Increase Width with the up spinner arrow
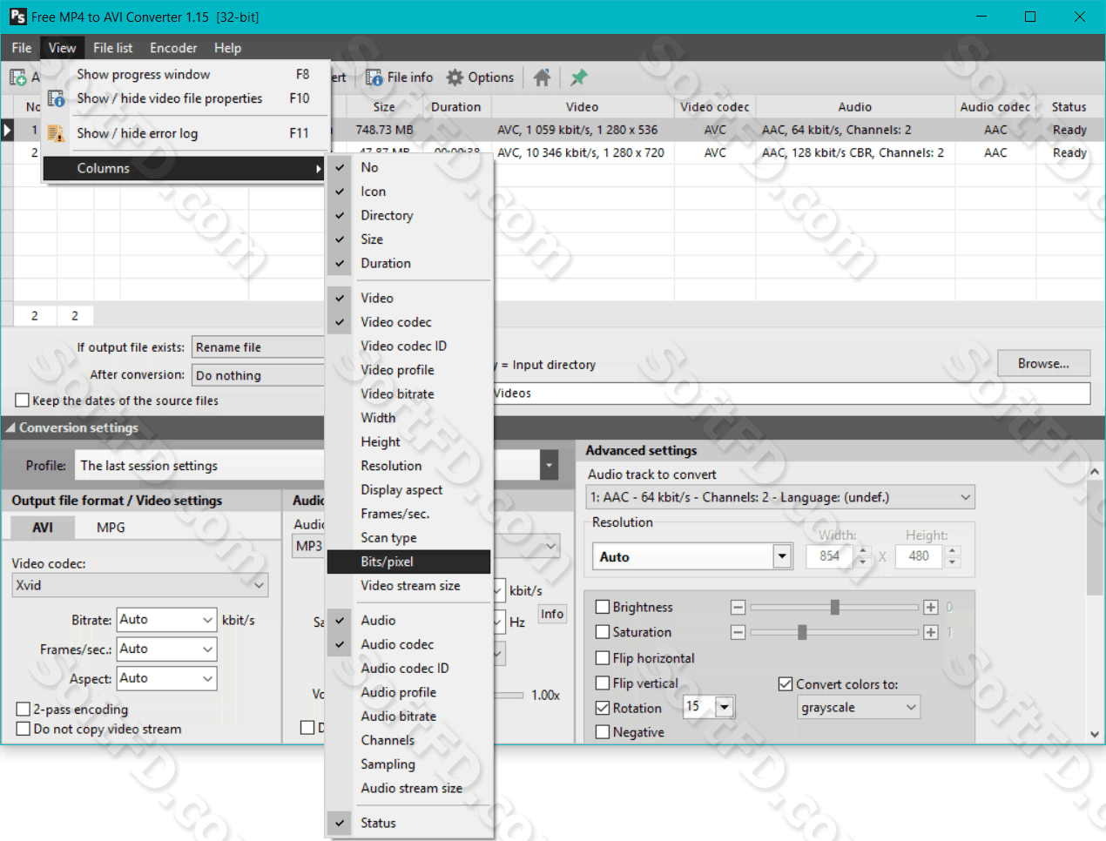Viewport: 1106px width, 841px height. pos(863,550)
